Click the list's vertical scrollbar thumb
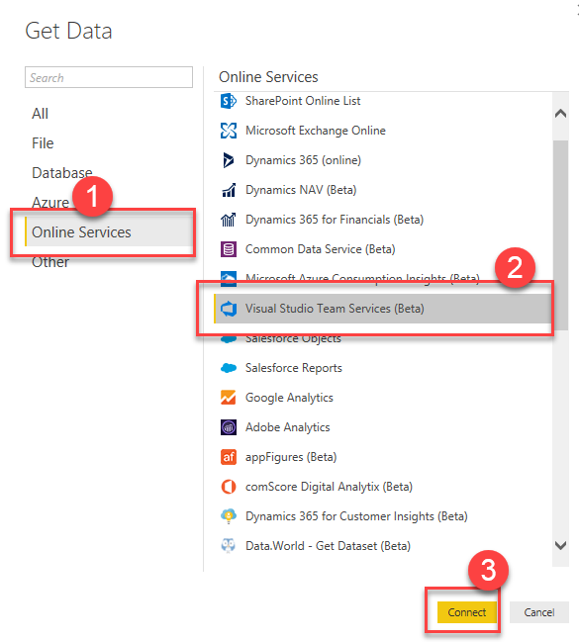This screenshot has width=579, height=642. tap(560, 235)
